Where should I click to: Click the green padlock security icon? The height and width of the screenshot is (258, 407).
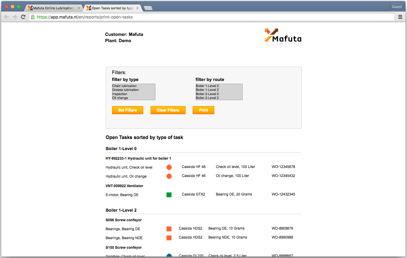click(33, 17)
